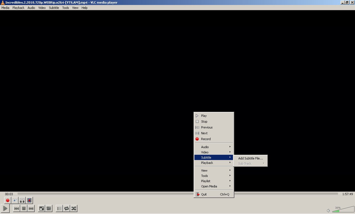Open the Playback menu in the menu bar
The height and width of the screenshot is (214, 355).
(x=19, y=8)
